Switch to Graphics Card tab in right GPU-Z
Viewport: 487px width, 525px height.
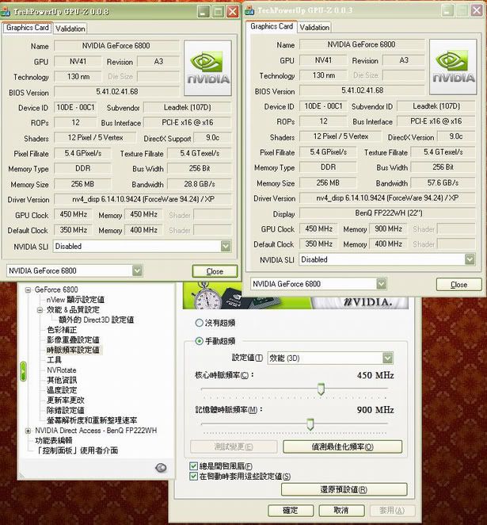coord(272,26)
